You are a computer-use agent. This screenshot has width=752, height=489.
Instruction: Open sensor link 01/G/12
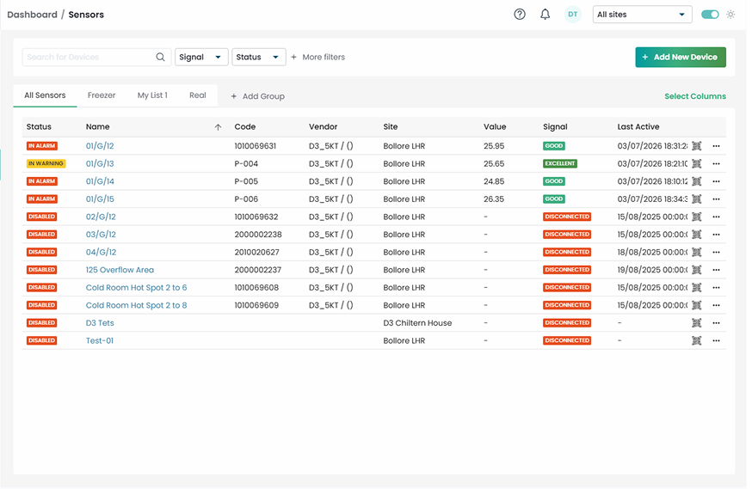pyautogui.click(x=100, y=146)
